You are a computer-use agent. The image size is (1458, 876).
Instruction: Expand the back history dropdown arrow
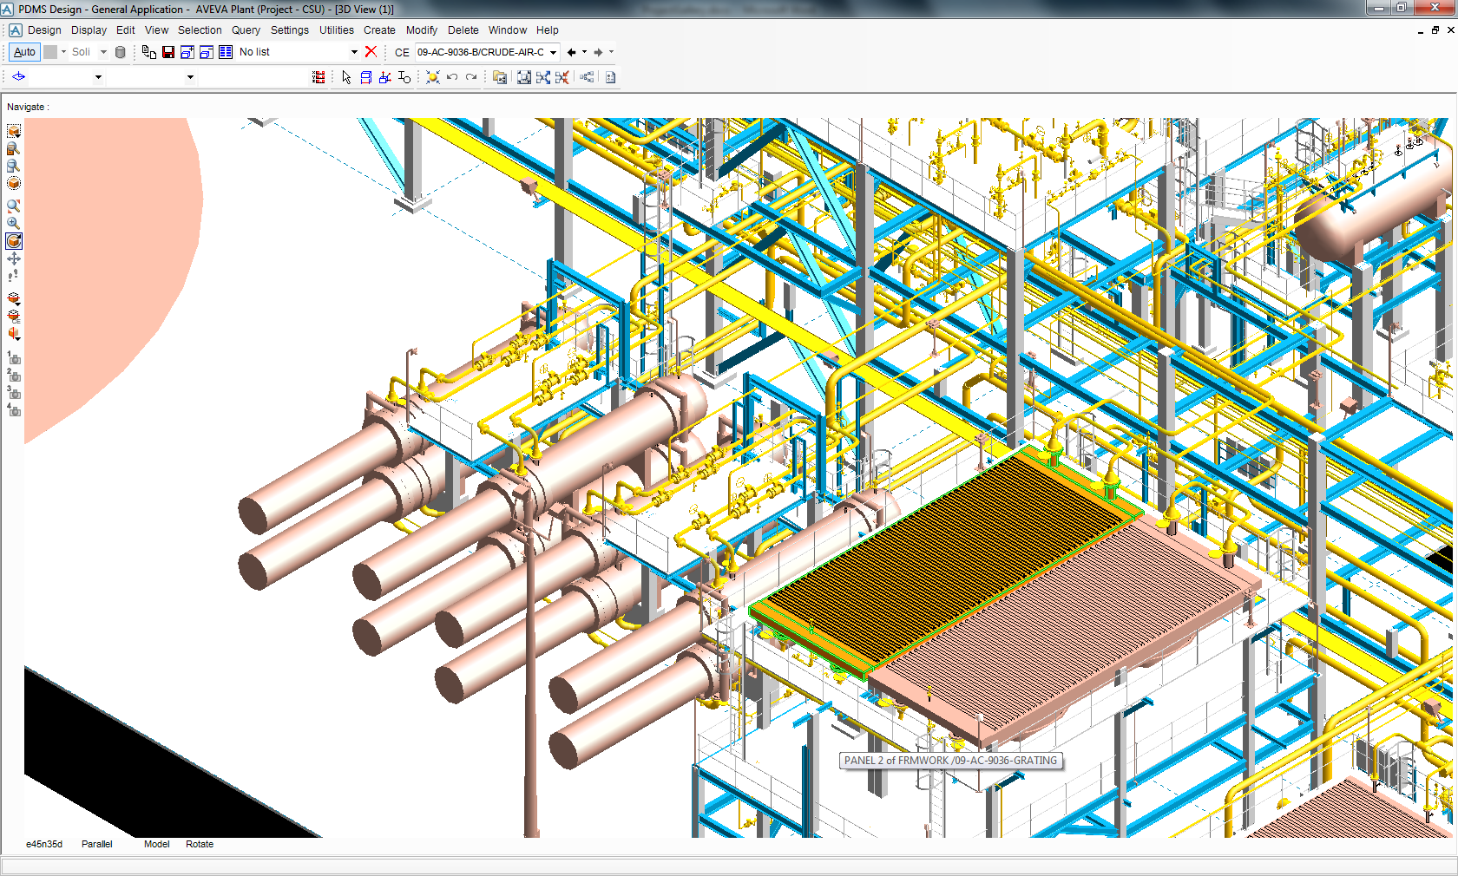click(x=584, y=52)
